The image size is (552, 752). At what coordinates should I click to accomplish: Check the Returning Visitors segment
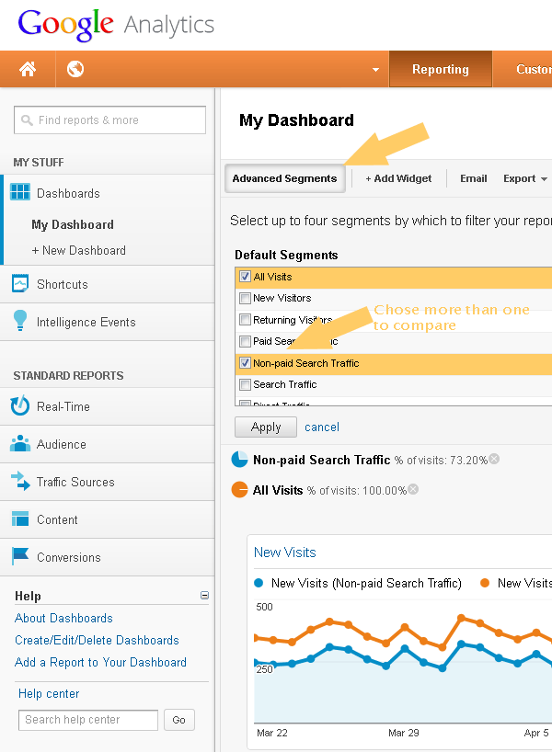[246, 319]
